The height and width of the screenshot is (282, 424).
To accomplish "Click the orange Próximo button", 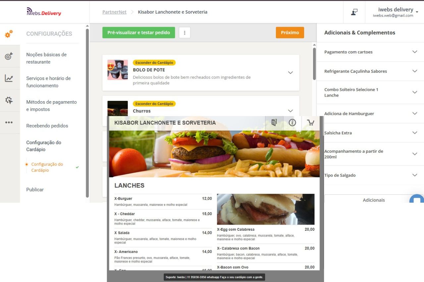I will tap(290, 33).
